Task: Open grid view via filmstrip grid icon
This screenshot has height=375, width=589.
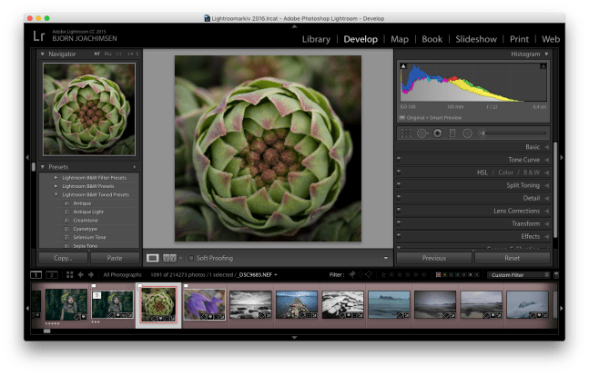Action: point(68,274)
